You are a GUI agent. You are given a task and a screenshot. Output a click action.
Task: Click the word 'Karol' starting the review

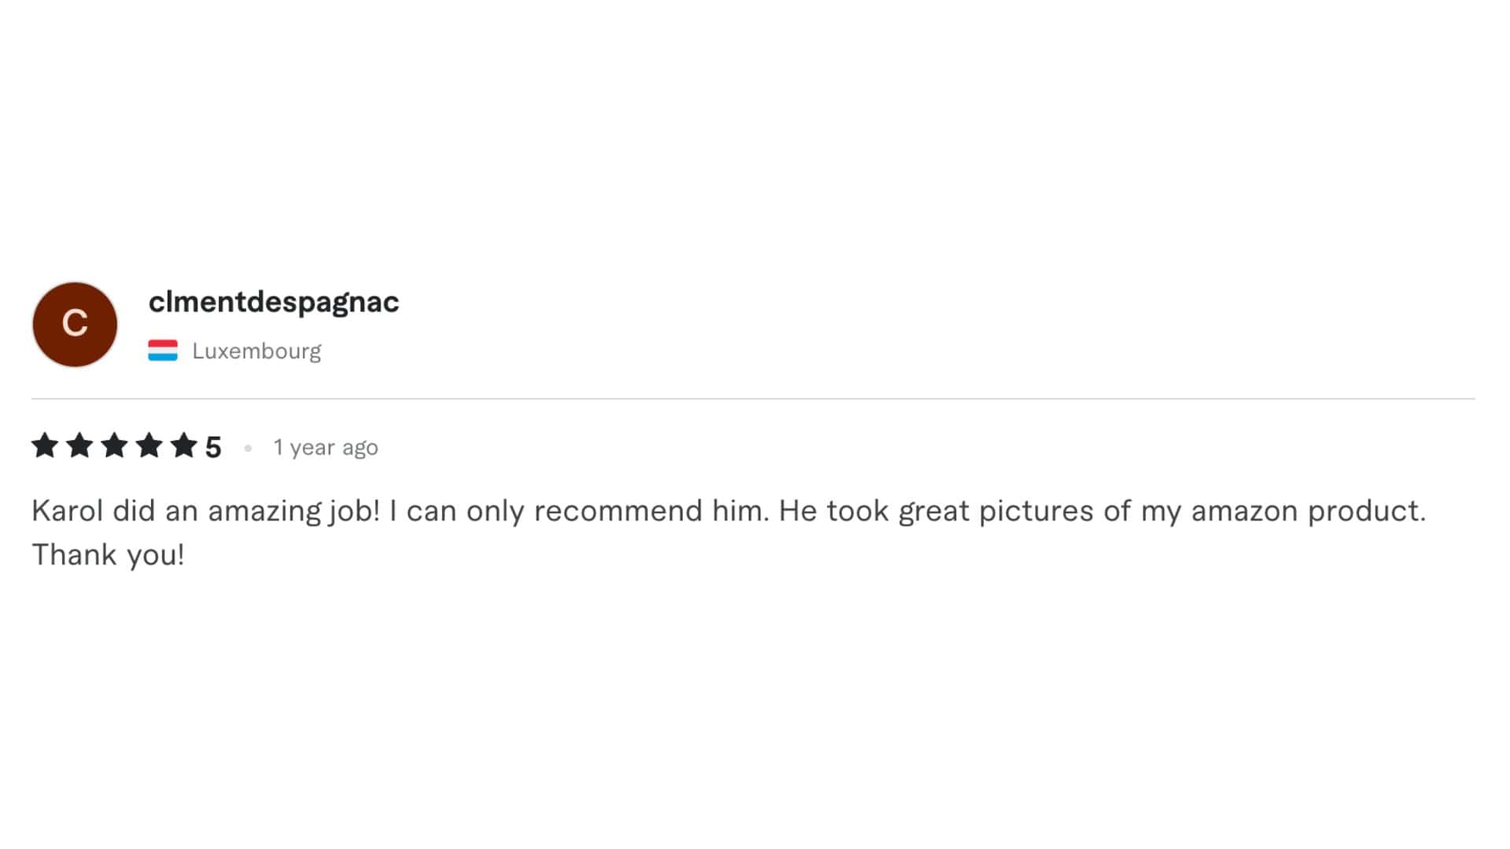coord(68,511)
